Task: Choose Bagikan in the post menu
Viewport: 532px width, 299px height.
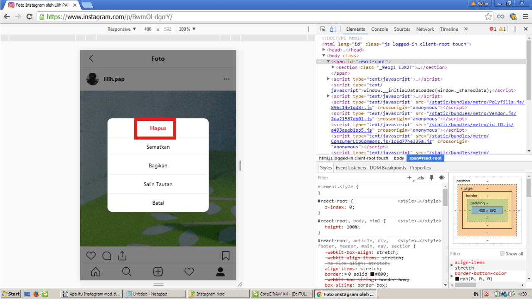Action: (x=158, y=165)
